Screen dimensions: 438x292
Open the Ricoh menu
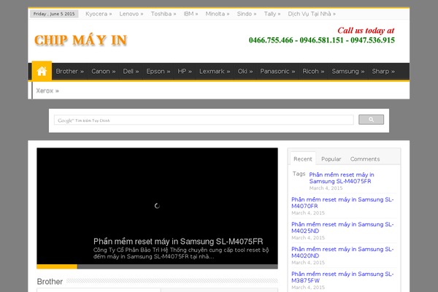click(x=313, y=72)
